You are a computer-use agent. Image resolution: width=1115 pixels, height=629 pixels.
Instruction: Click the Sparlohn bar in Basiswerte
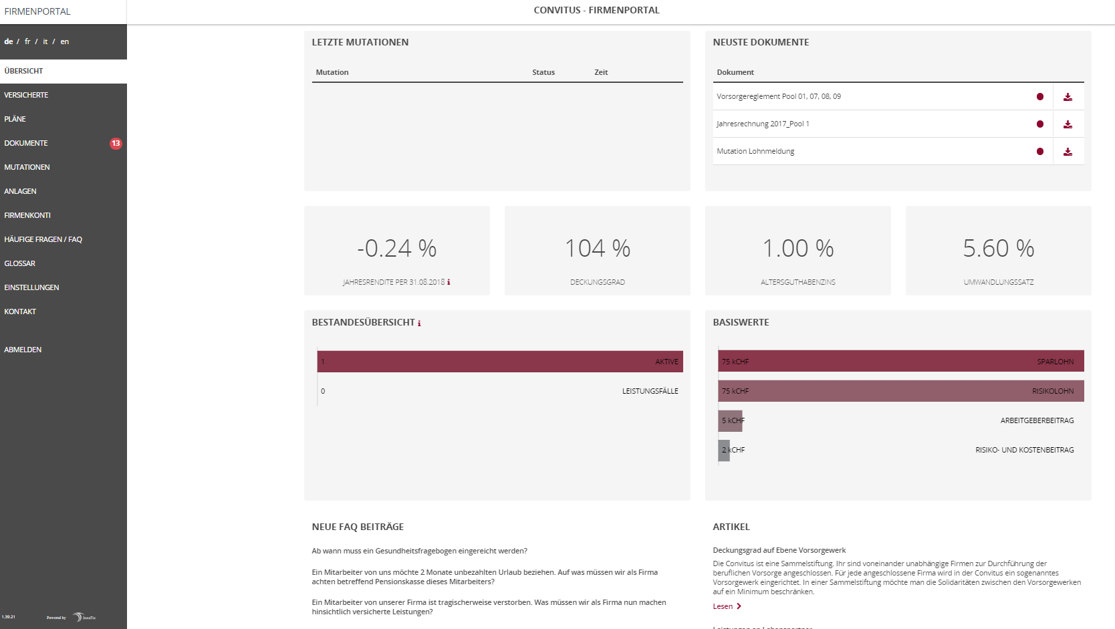point(900,362)
